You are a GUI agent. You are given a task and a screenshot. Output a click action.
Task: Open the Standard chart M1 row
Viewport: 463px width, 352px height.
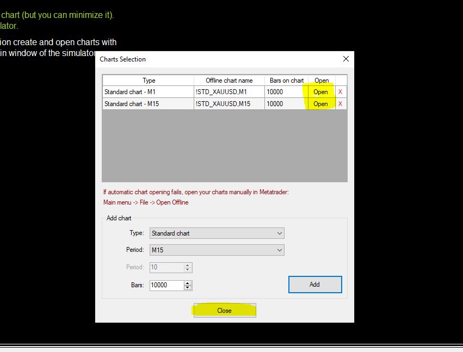point(320,92)
